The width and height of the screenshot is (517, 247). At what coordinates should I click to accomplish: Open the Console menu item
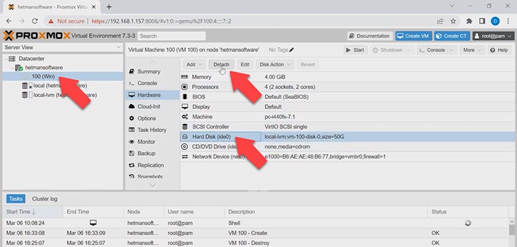click(x=147, y=83)
